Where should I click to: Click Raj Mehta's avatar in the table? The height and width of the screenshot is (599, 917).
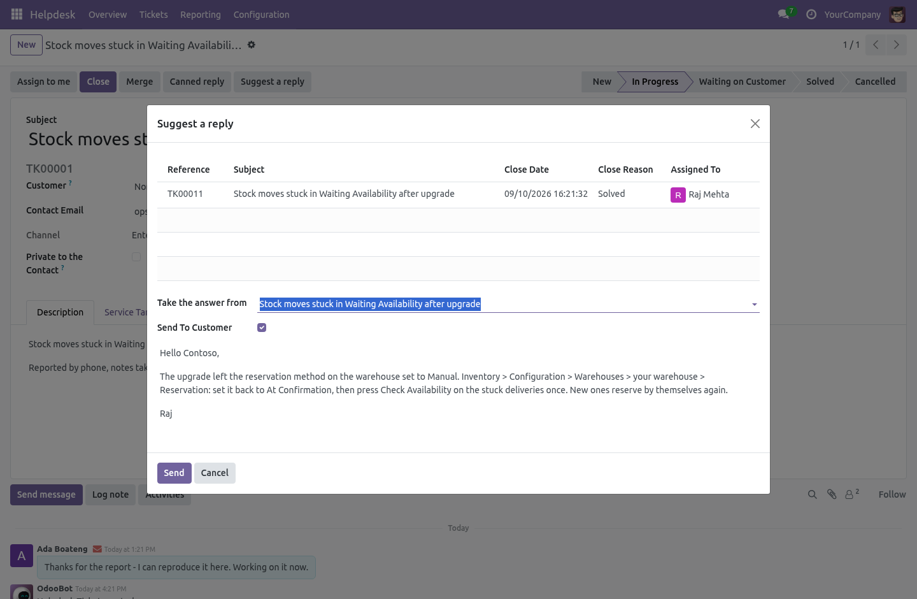coord(678,195)
